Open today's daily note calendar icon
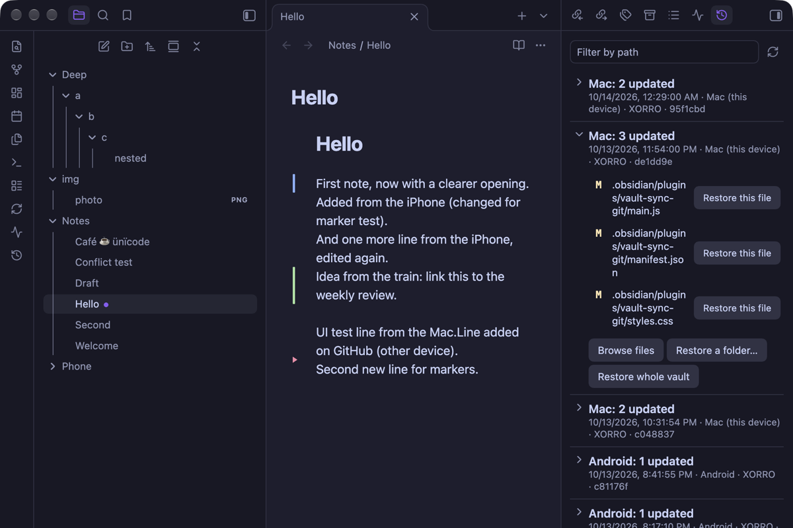Screen dimensions: 793x528 click(17, 116)
